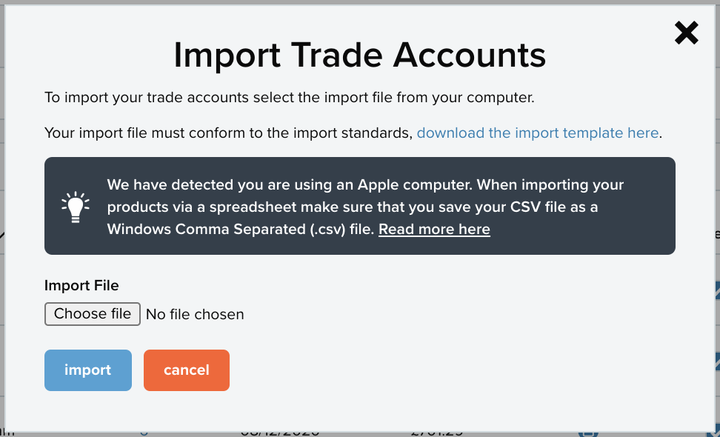Click the partially hidden date under the dialog
The height and width of the screenshot is (437, 720).
click(280, 433)
